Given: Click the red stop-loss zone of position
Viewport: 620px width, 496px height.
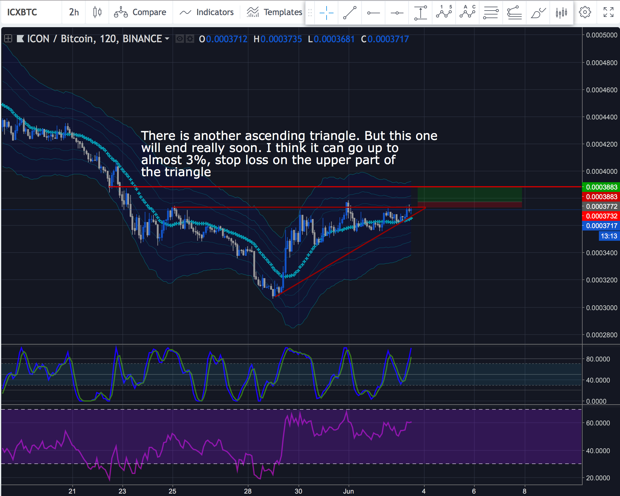Looking at the screenshot, I should pyautogui.click(x=470, y=205).
